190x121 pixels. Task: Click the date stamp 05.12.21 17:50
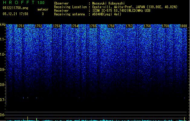(x=15, y=14)
